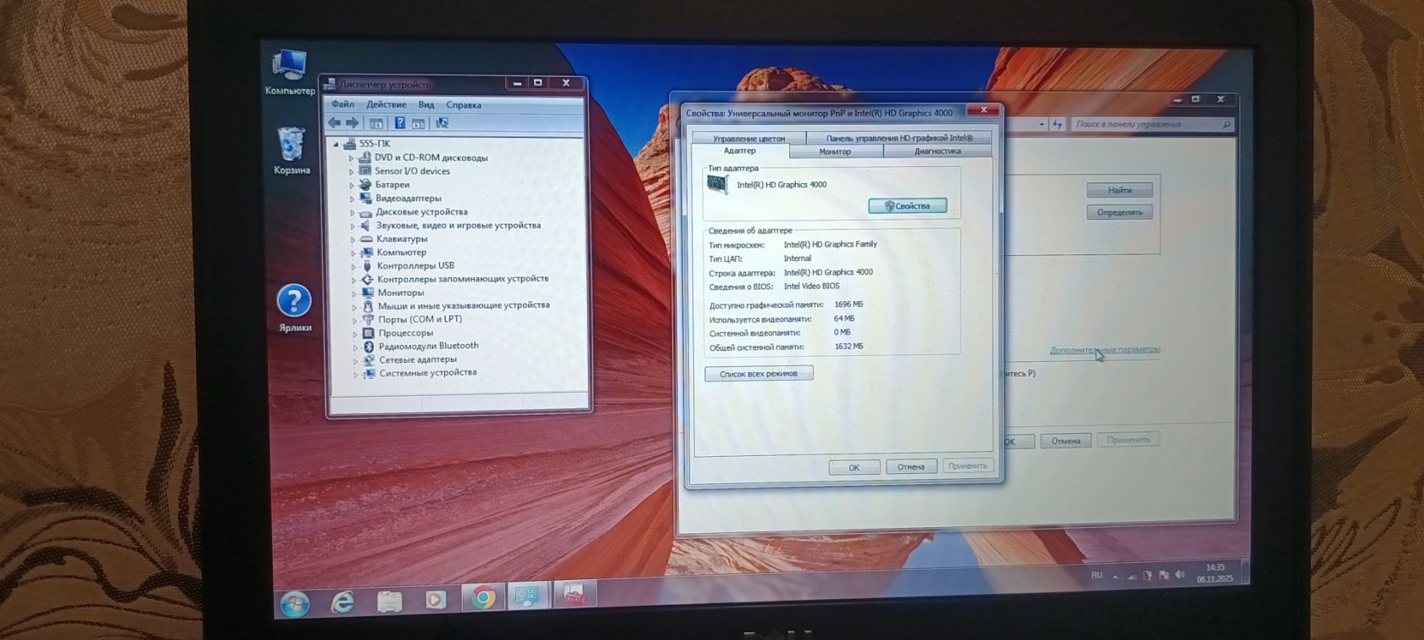The image size is (1424, 640).
Task: Open the Дополнительные параметры link
Action: (1104, 349)
